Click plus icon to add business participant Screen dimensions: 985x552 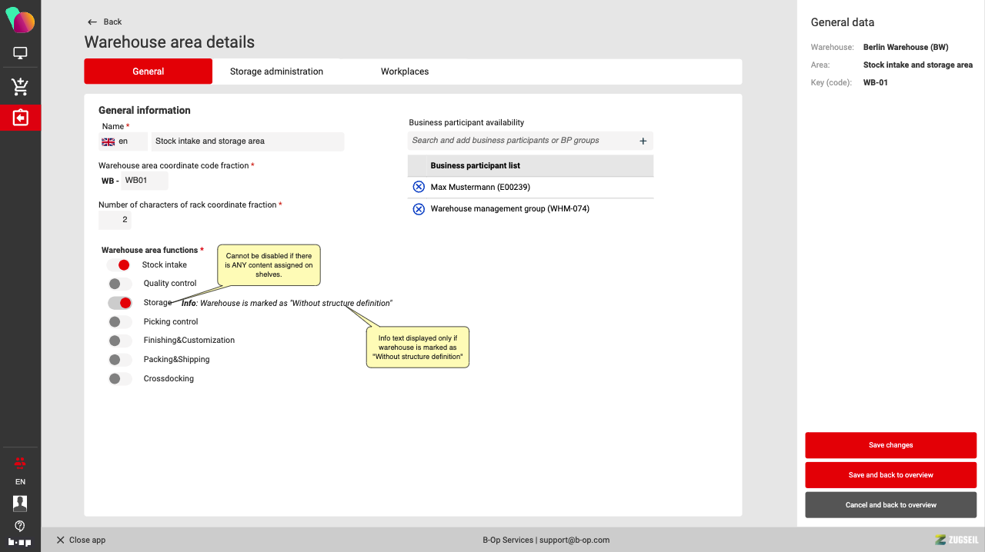pyautogui.click(x=643, y=141)
